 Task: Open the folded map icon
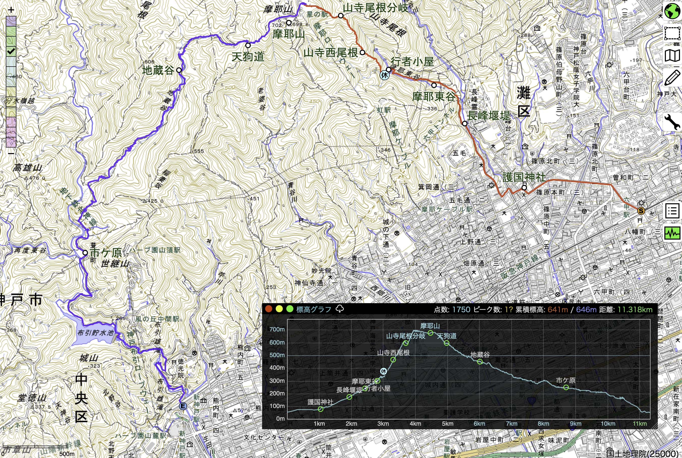coord(673,55)
